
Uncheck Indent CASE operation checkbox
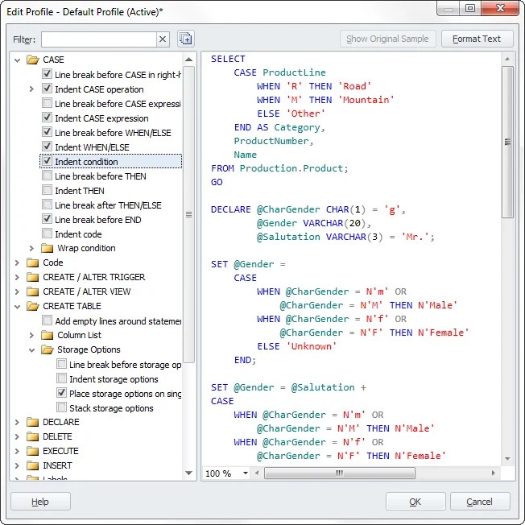coord(48,89)
